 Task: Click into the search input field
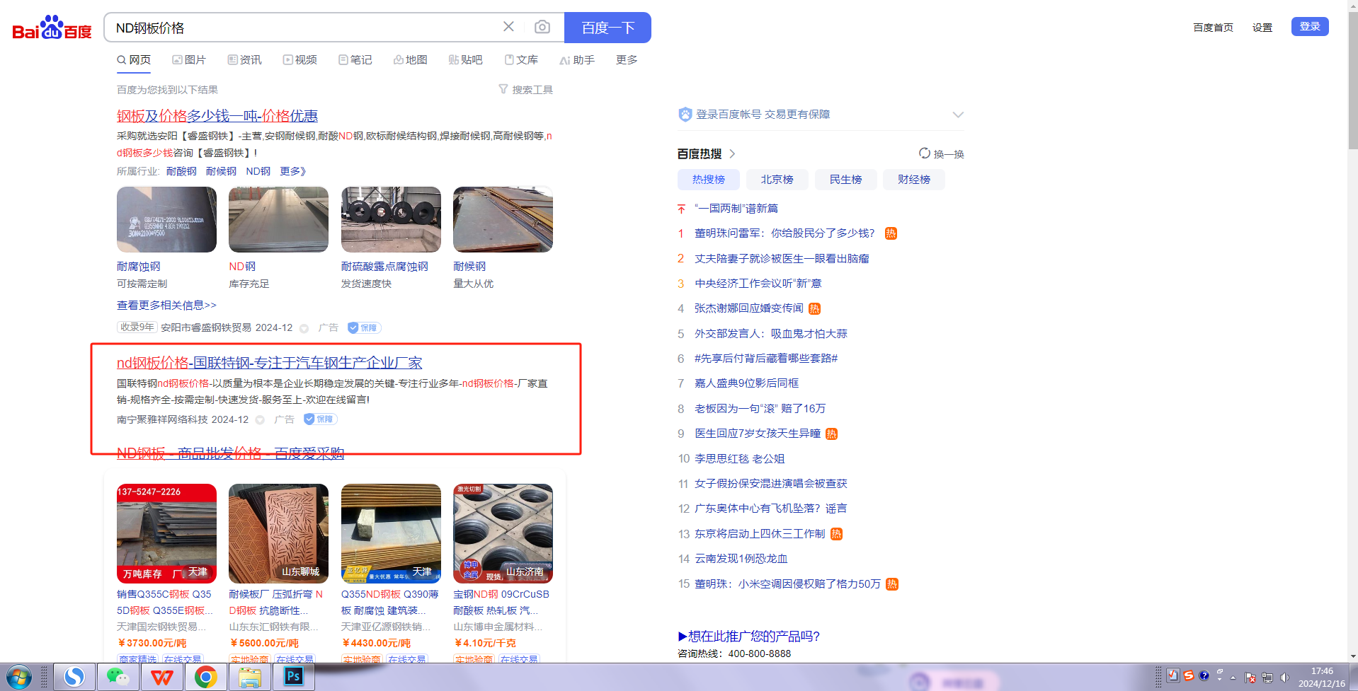(x=304, y=28)
